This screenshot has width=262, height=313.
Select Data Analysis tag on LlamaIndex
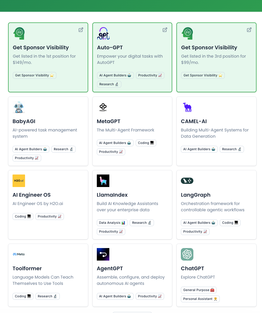click(x=112, y=223)
